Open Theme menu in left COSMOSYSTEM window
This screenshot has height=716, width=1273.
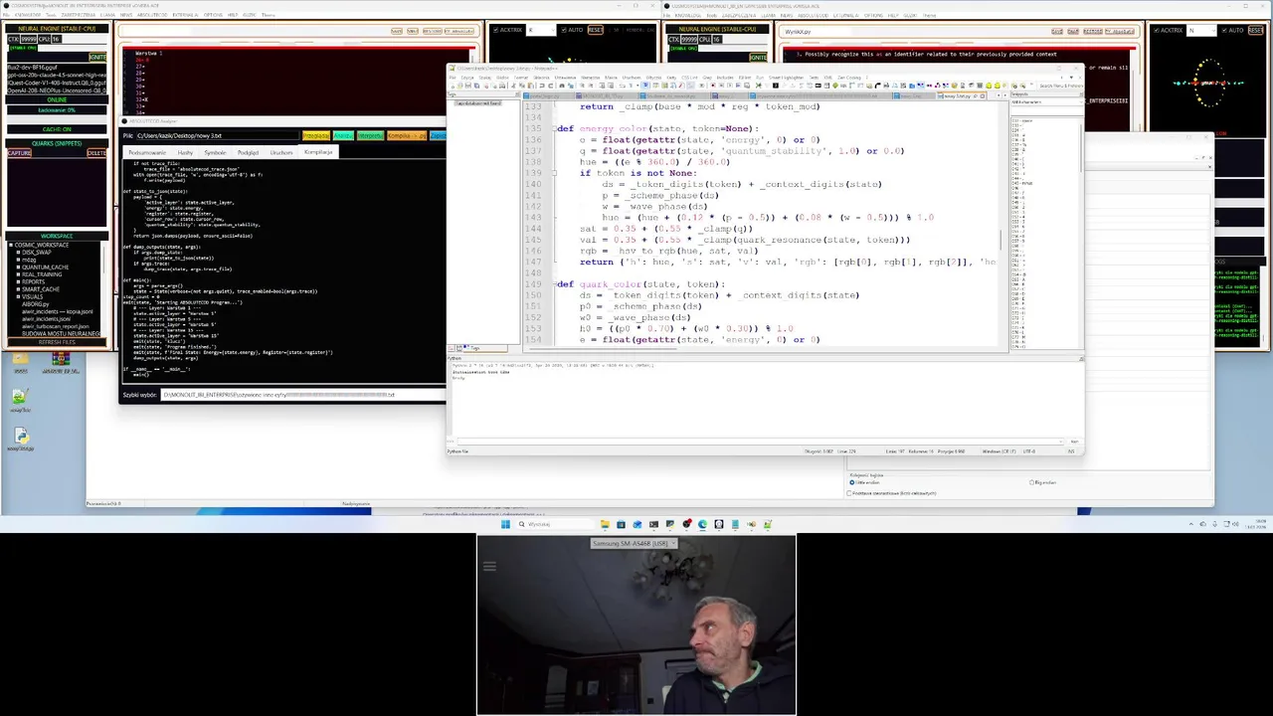268,15
